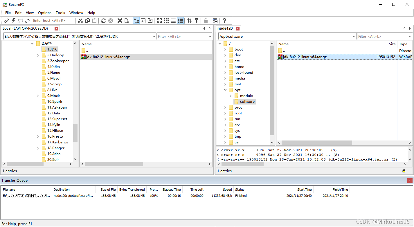Click the Quick Connect lightning icon

click(x=13, y=21)
